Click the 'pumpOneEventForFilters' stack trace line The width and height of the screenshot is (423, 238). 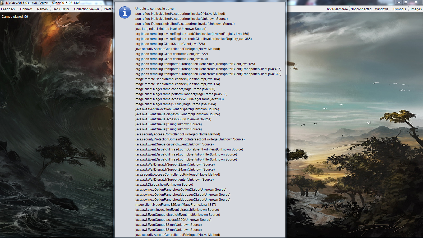(x=189, y=149)
